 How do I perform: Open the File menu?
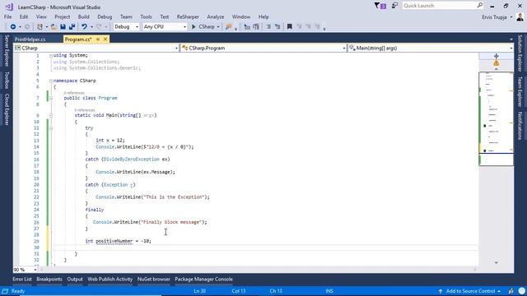click(7, 16)
